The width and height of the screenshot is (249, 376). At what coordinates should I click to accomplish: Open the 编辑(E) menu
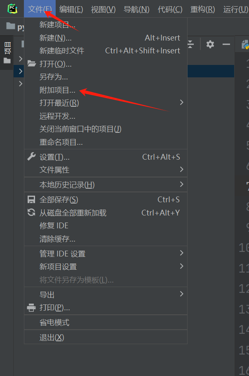point(71,10)
